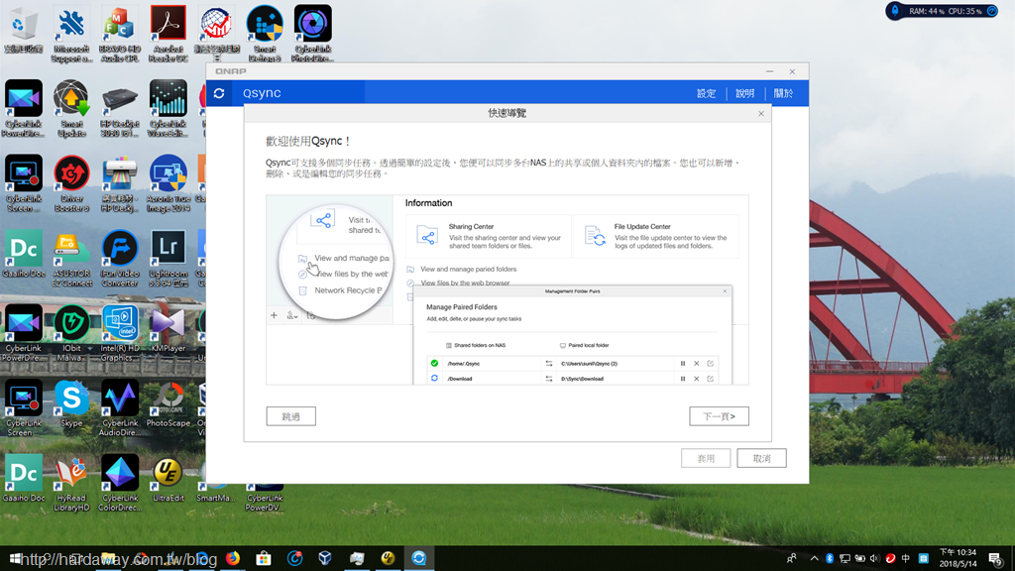The height and width of the screenshot is (571, 1015).
Task: Click the battery tray icon
Action: [860, 558]
